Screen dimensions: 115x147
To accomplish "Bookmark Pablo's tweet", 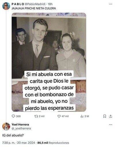I will pyautogui.click(x=105, y=116).
